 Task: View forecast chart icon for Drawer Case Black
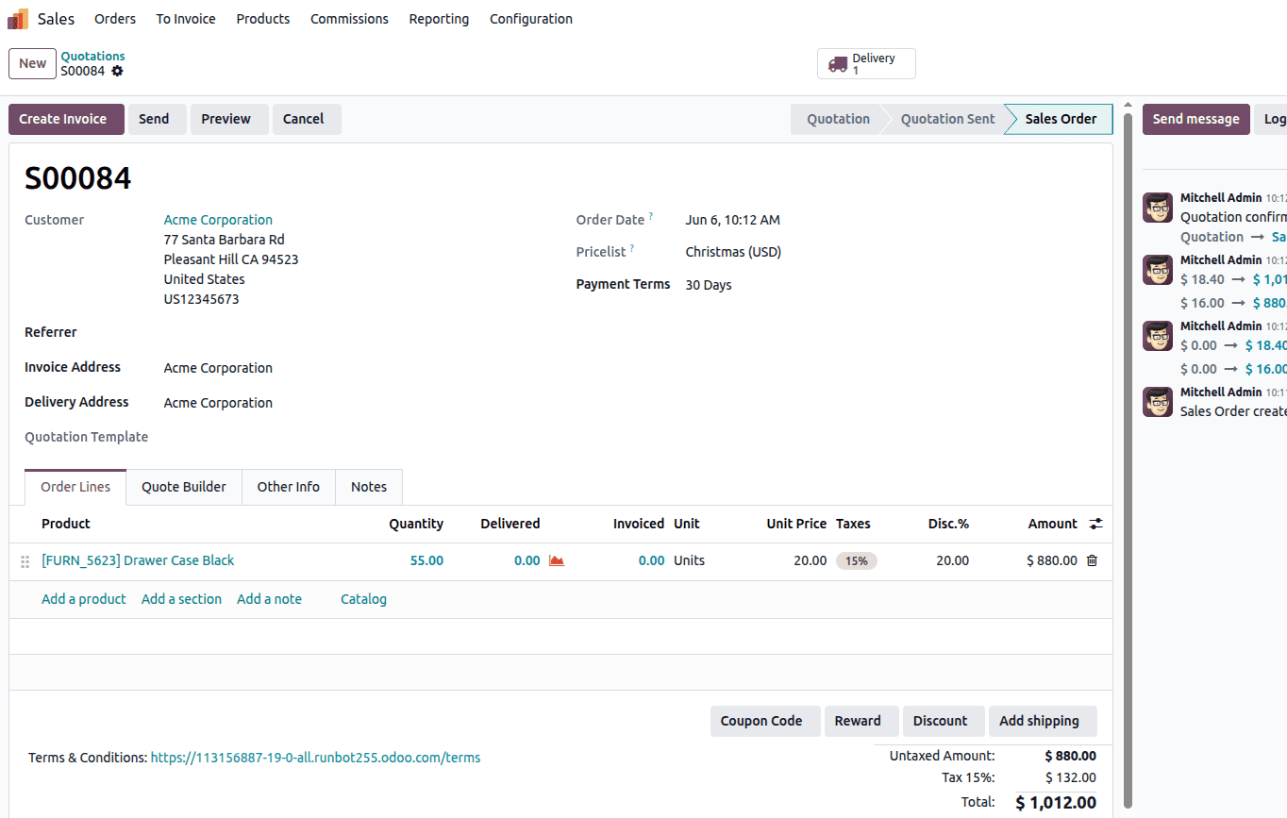[557, 560]
